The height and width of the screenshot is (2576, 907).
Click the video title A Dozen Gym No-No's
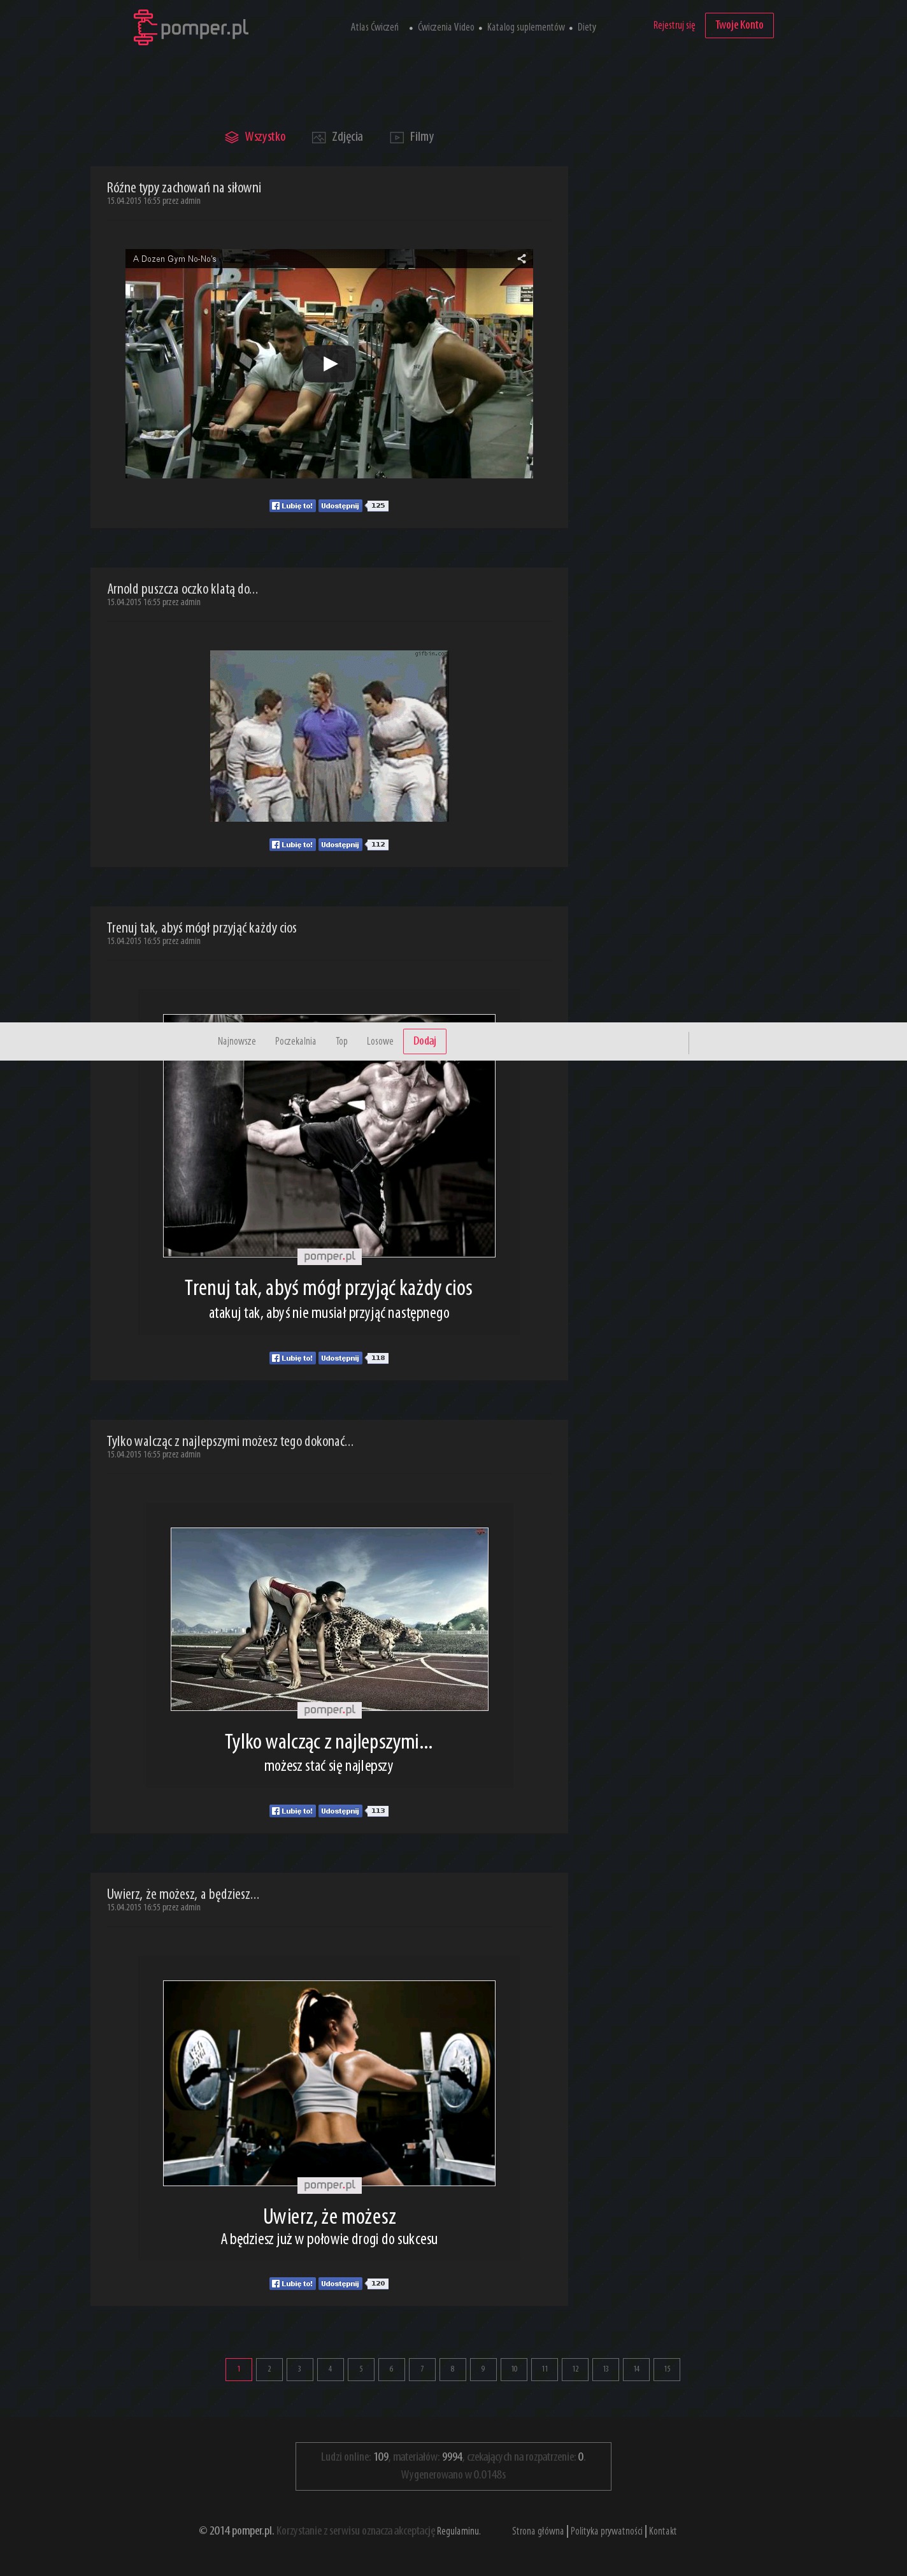click(175, 259)
